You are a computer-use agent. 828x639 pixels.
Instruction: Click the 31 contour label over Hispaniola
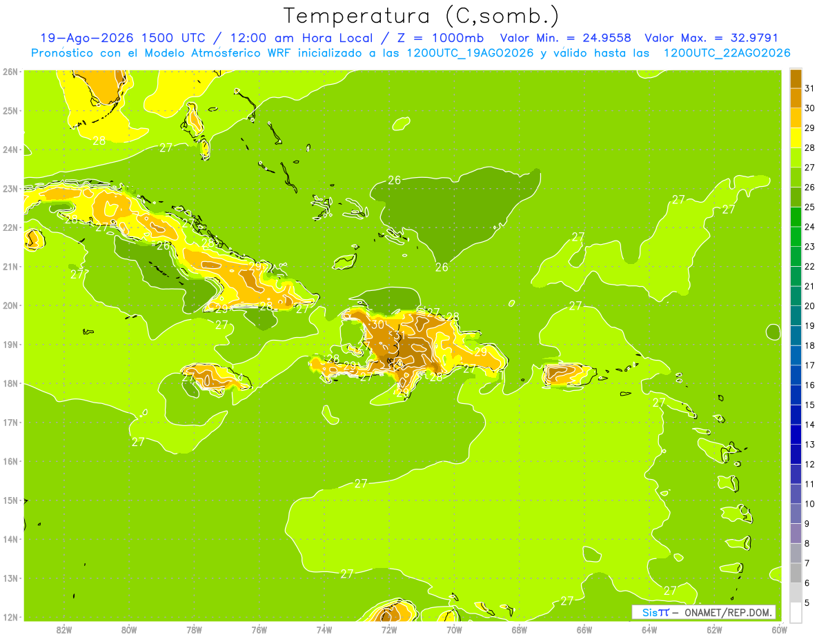tap(399, 335)
